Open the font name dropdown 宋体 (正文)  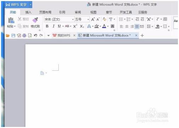(59, 19)
